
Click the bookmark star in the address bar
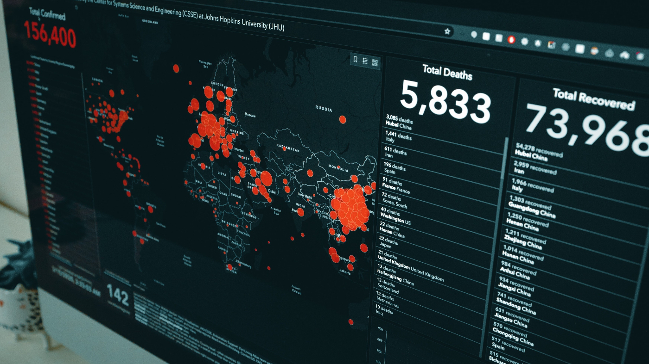pyautogui.click(x=447, y=31)
